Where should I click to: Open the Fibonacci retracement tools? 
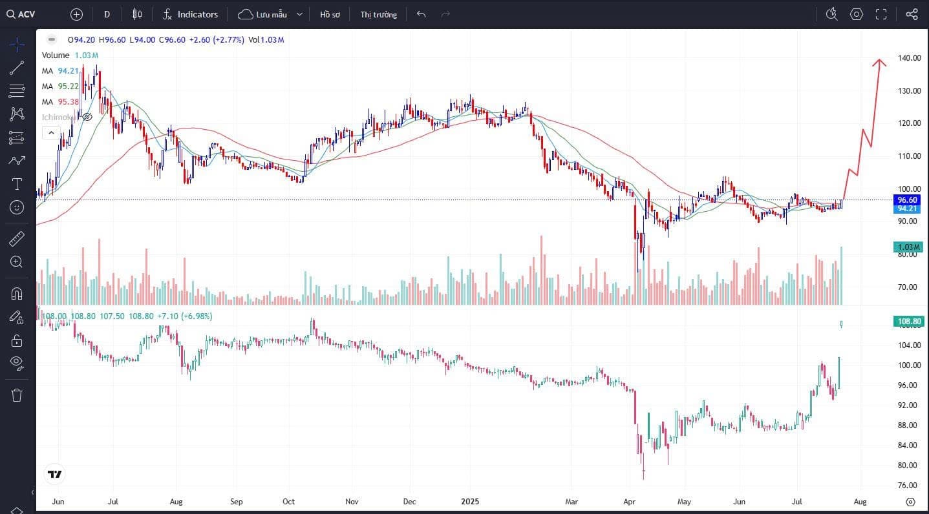pos(17,90)
